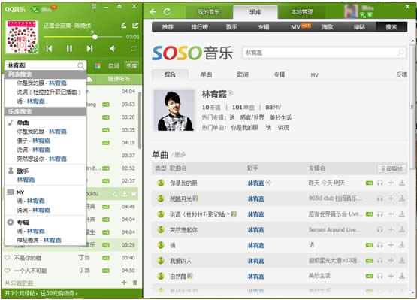Screen dimensions: 417x300
Task: Open 推荐 in the dark navigation bar
Action: (x=168, y=27)
